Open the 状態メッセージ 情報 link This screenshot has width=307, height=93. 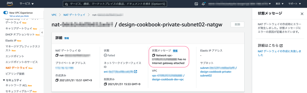(x=175, y=51)
